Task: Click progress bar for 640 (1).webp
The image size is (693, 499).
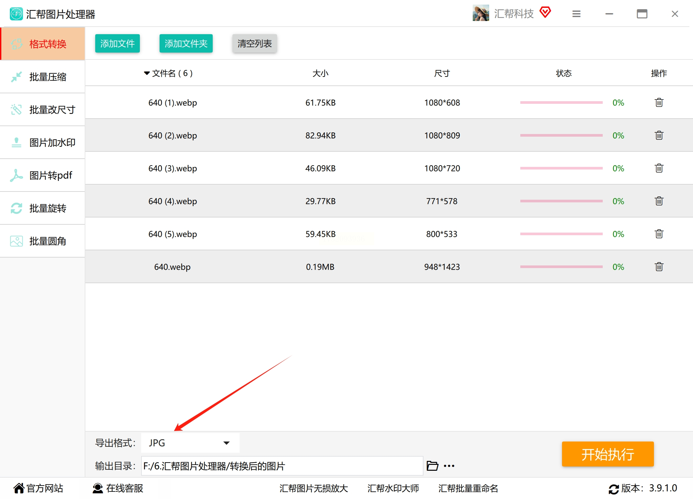Action: [x=561, y=102]
